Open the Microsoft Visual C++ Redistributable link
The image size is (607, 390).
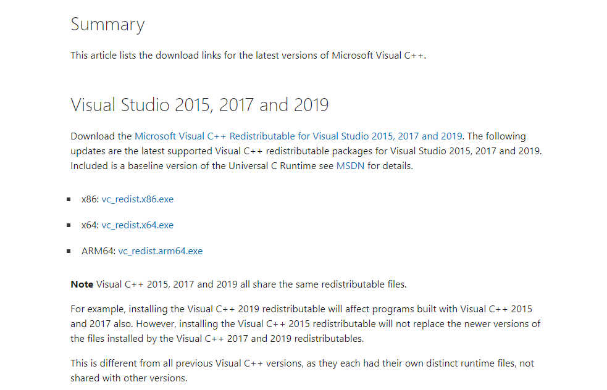point(298,136)
